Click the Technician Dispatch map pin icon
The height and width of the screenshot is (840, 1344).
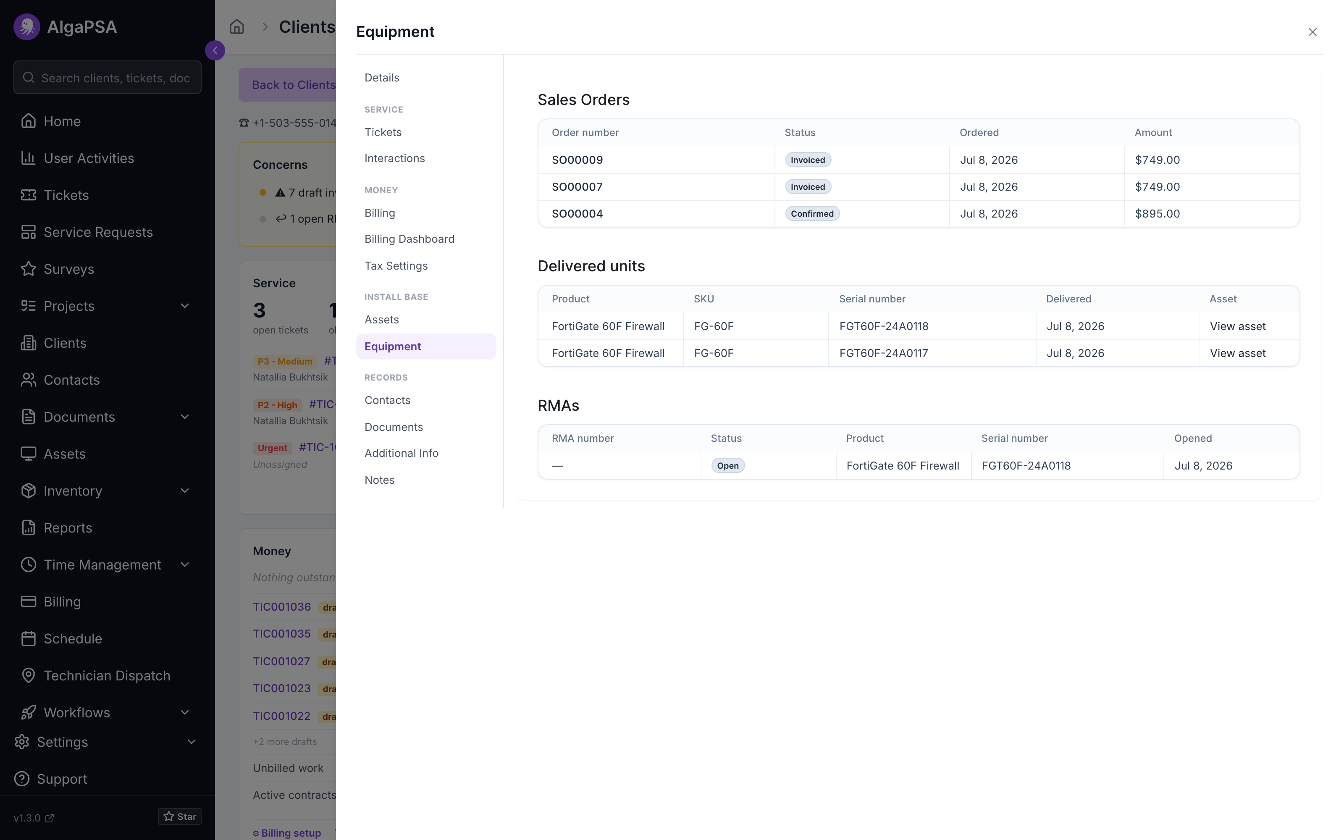coord(28,675)
